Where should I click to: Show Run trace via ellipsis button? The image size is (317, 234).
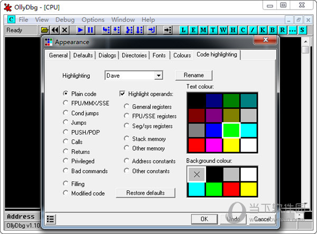tap(292, 30)
